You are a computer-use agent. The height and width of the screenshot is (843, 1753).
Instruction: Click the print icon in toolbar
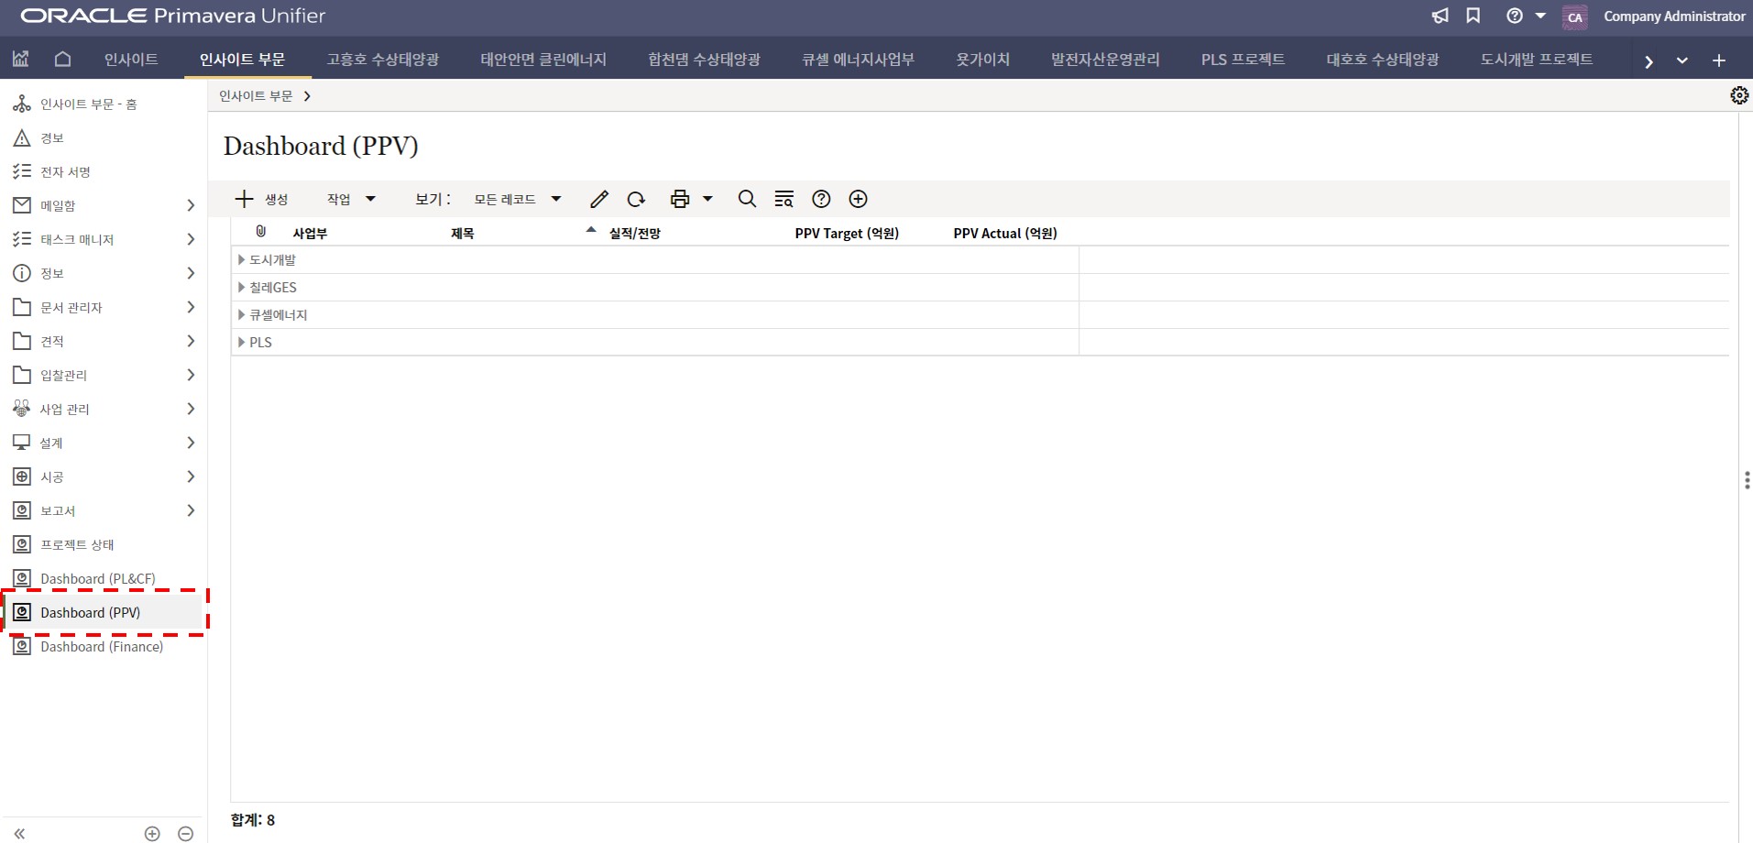pos(680,199)
